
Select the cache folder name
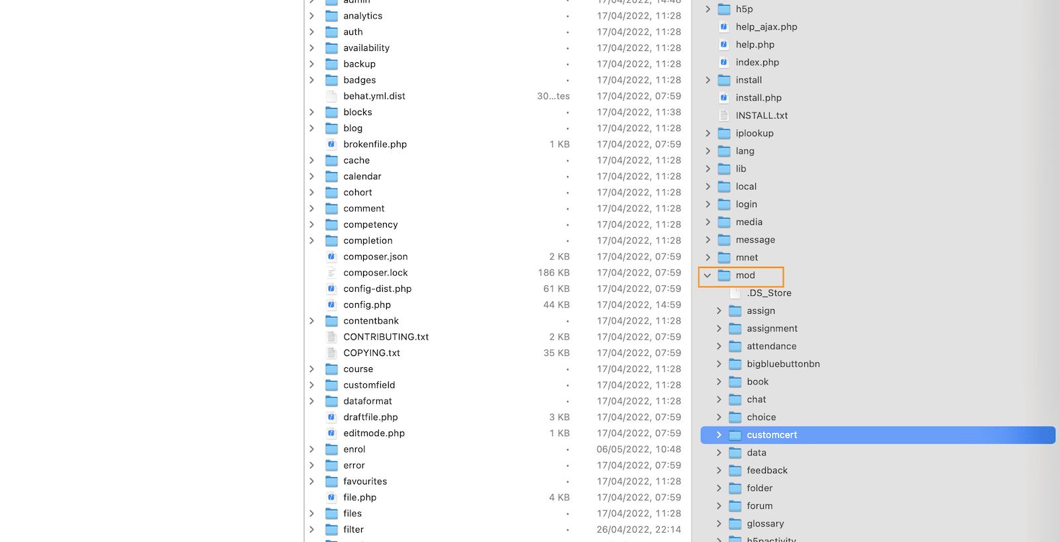tap(356, 161)
